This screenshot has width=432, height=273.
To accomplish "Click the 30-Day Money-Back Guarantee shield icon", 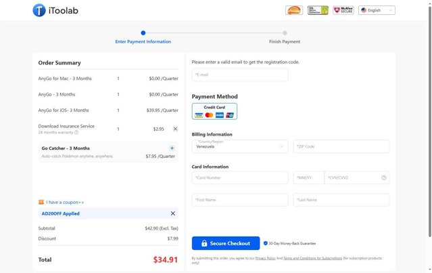I will point(266,243).
